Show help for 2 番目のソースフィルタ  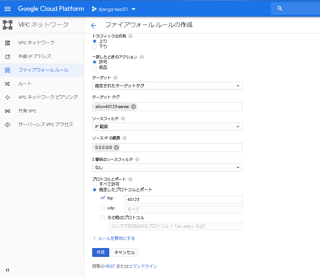point(137,159)
